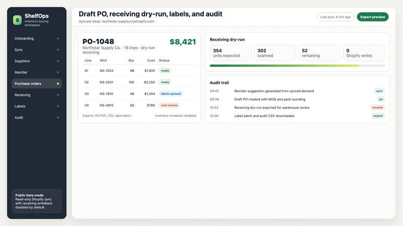Click the Last sync 4 min ago pill
The height and width of the screenshot is (226, 403).
[335, 17]
